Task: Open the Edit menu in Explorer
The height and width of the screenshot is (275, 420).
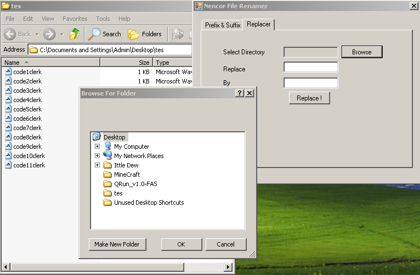Action: (28, 19)
